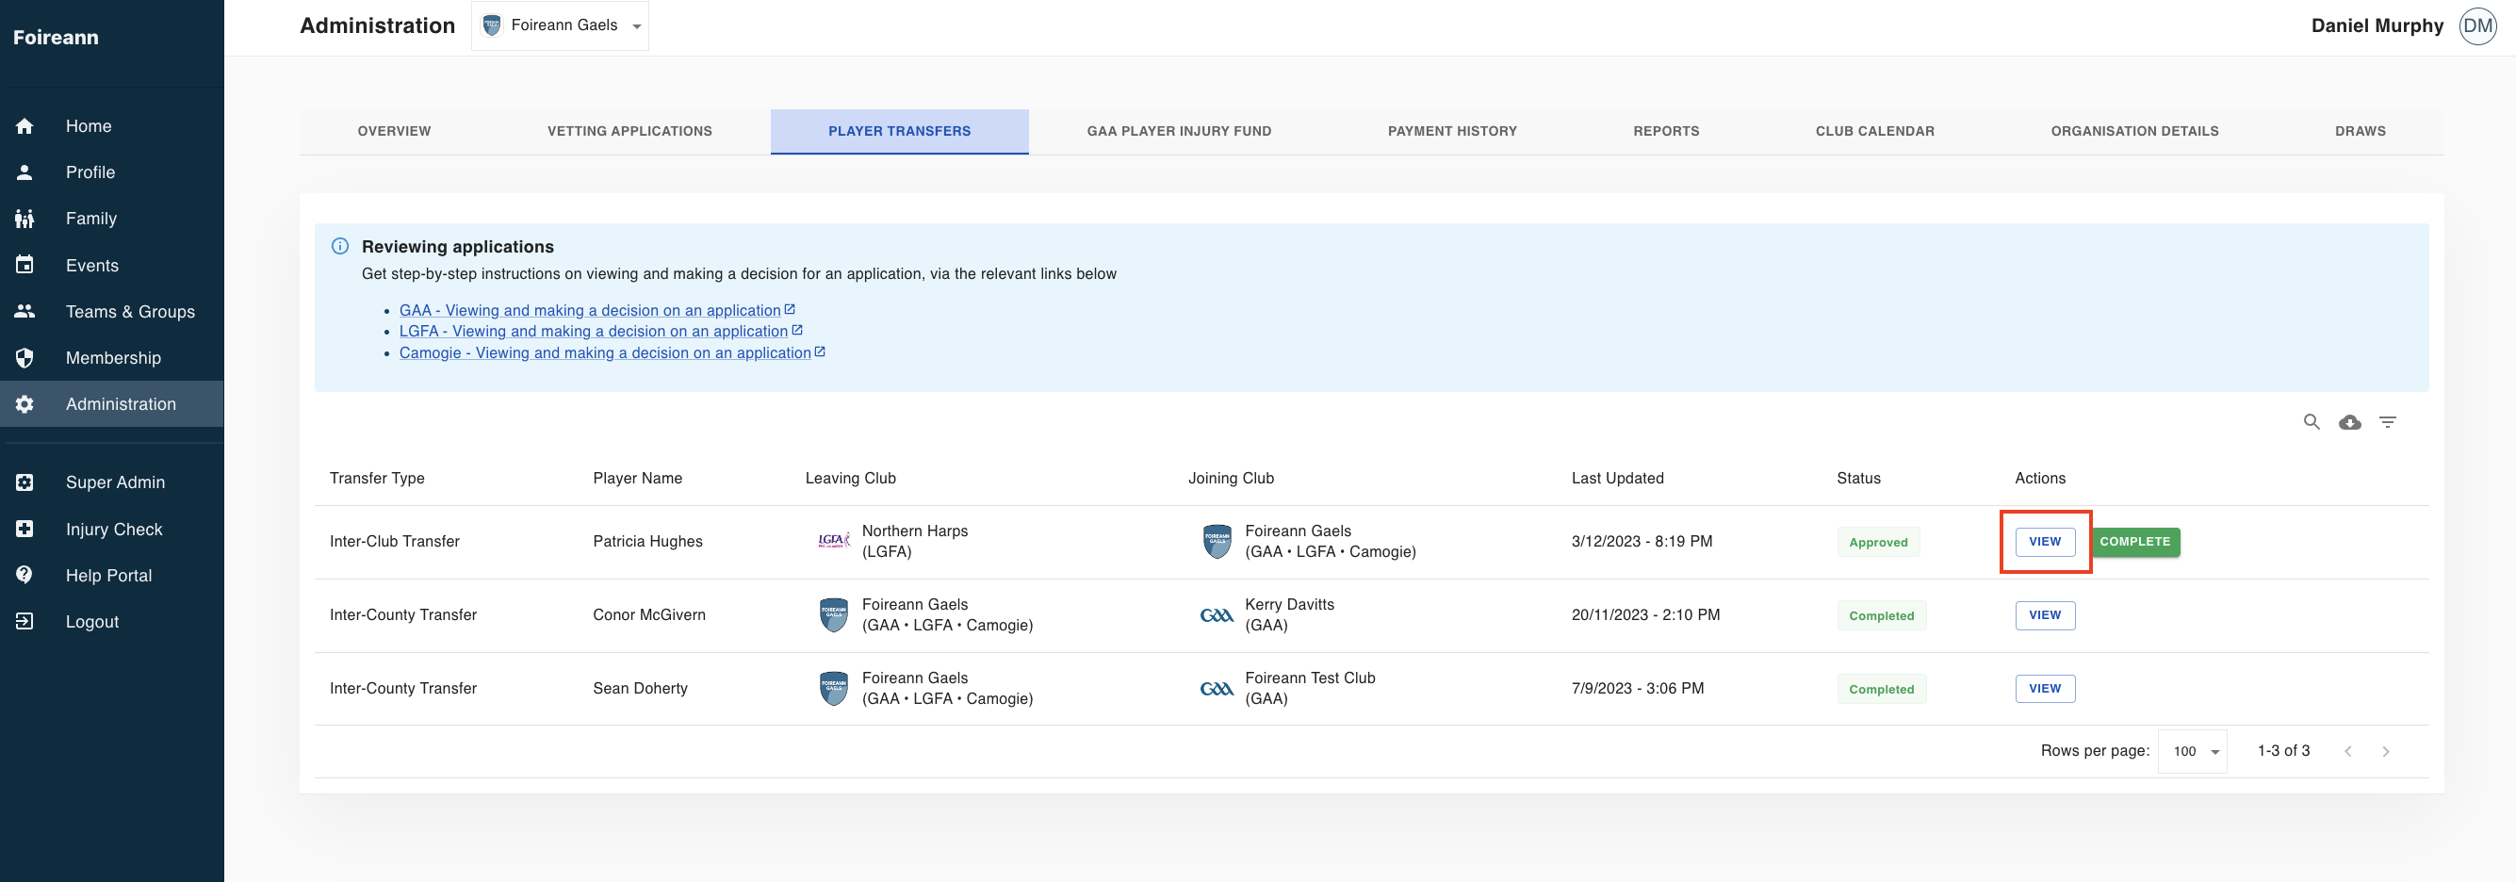2516x882 pixels.
Task: Open the Vetting Applications tab
Action: [x=629, y=131]
